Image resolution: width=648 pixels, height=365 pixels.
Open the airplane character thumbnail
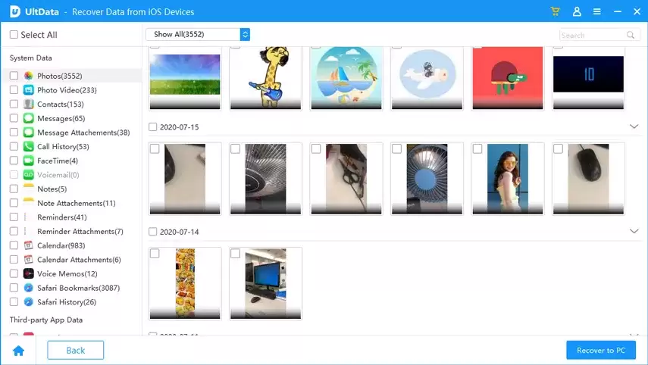point(427,78)
